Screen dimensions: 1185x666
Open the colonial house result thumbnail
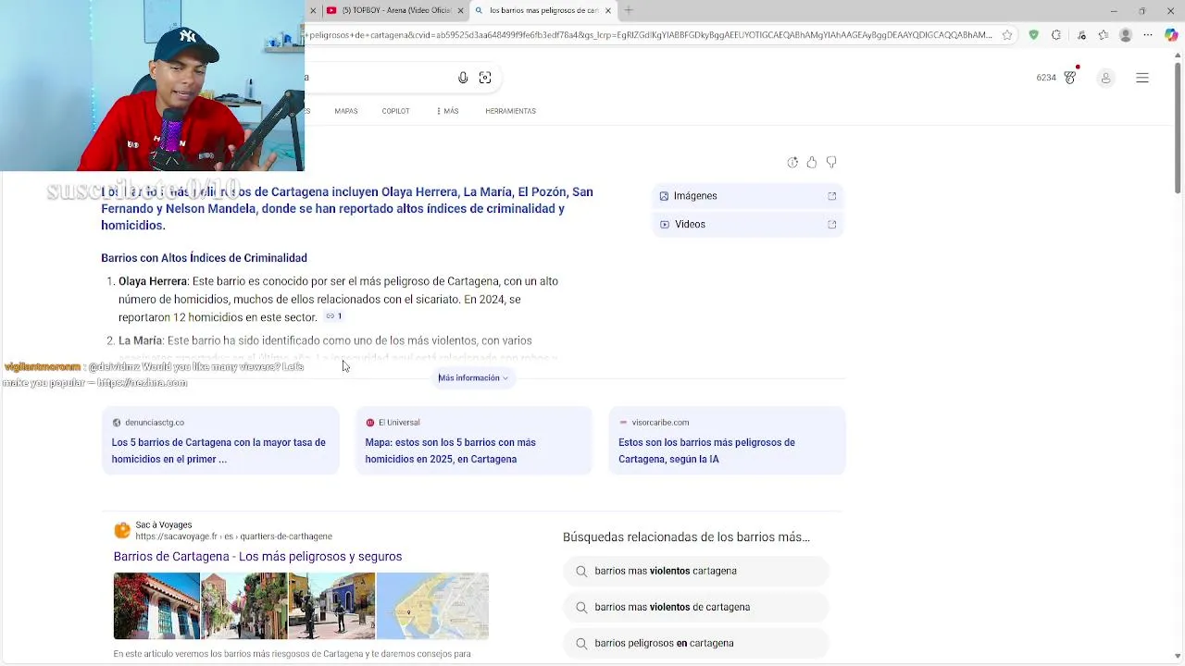pos(156,606)
